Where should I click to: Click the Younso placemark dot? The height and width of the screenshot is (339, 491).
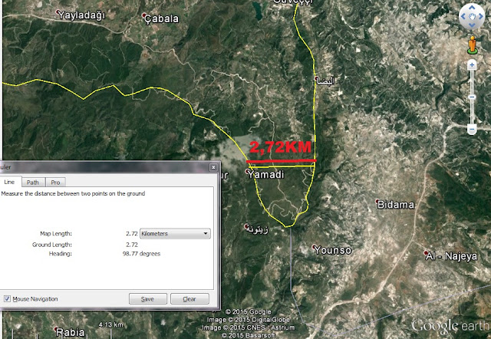click(314, 247)
